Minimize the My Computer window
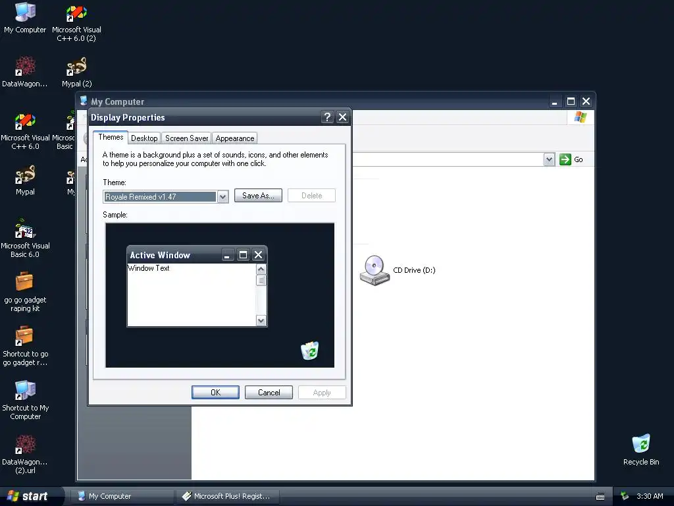 pos(555,101)
